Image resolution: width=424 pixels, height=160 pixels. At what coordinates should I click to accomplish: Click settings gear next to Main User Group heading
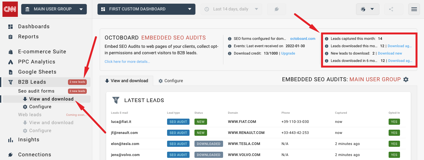pos(406,79)
